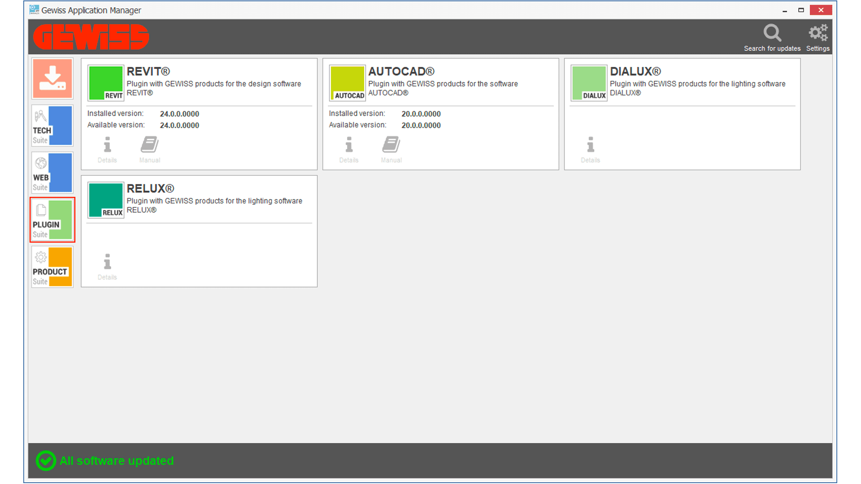Click the Gewiss Application Manager title bar icon
The image size is (861, 484).
coord(34,10)
